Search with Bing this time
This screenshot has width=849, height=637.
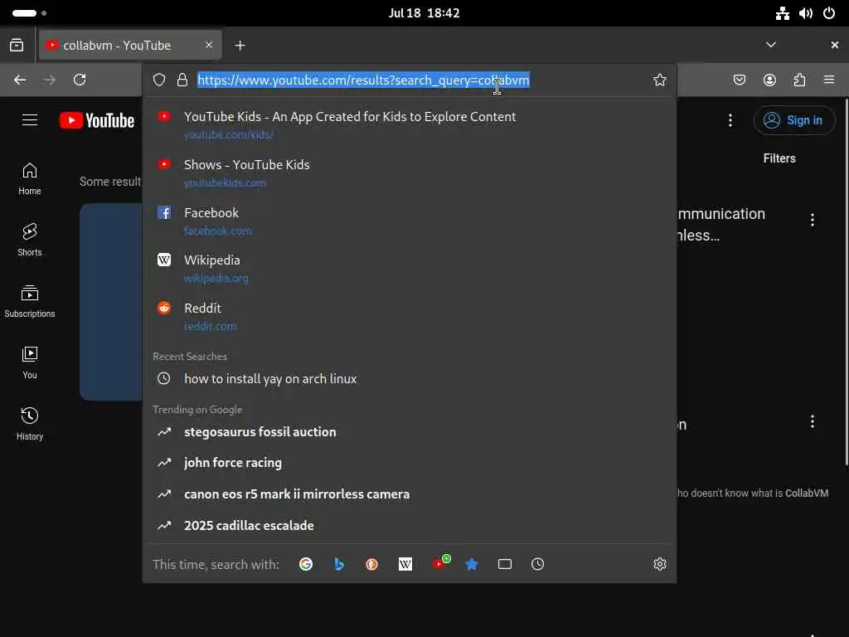coord(339,564)
